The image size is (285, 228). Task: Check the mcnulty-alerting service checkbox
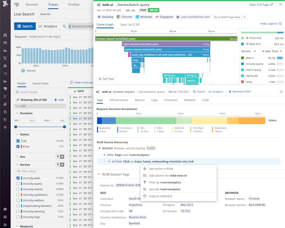coord(18,211)
